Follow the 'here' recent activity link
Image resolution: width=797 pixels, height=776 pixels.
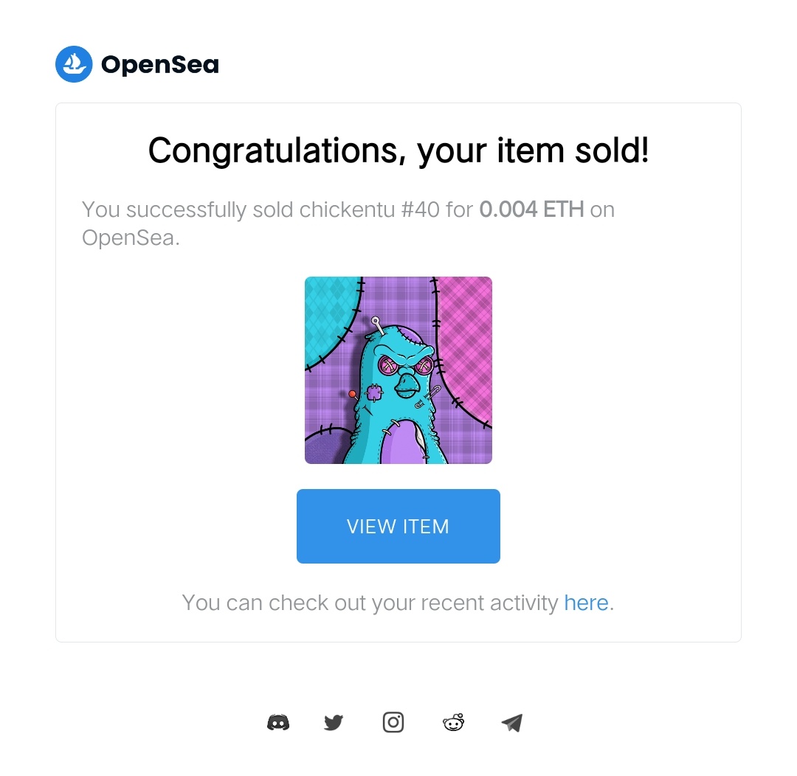[586, 603]
